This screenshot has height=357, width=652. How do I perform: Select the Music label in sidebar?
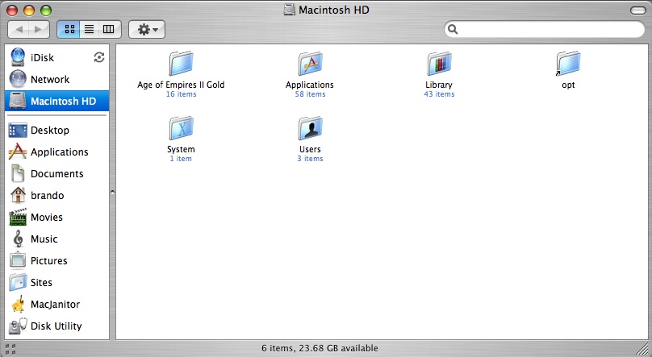click(x=44, y=239)
